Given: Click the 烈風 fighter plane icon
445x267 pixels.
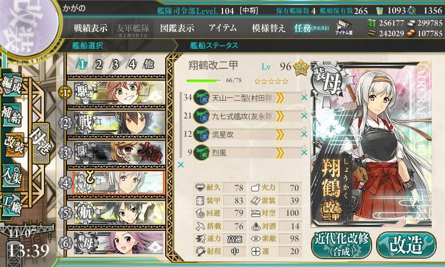Looking at the screenshot, I should tap(201, 152).
